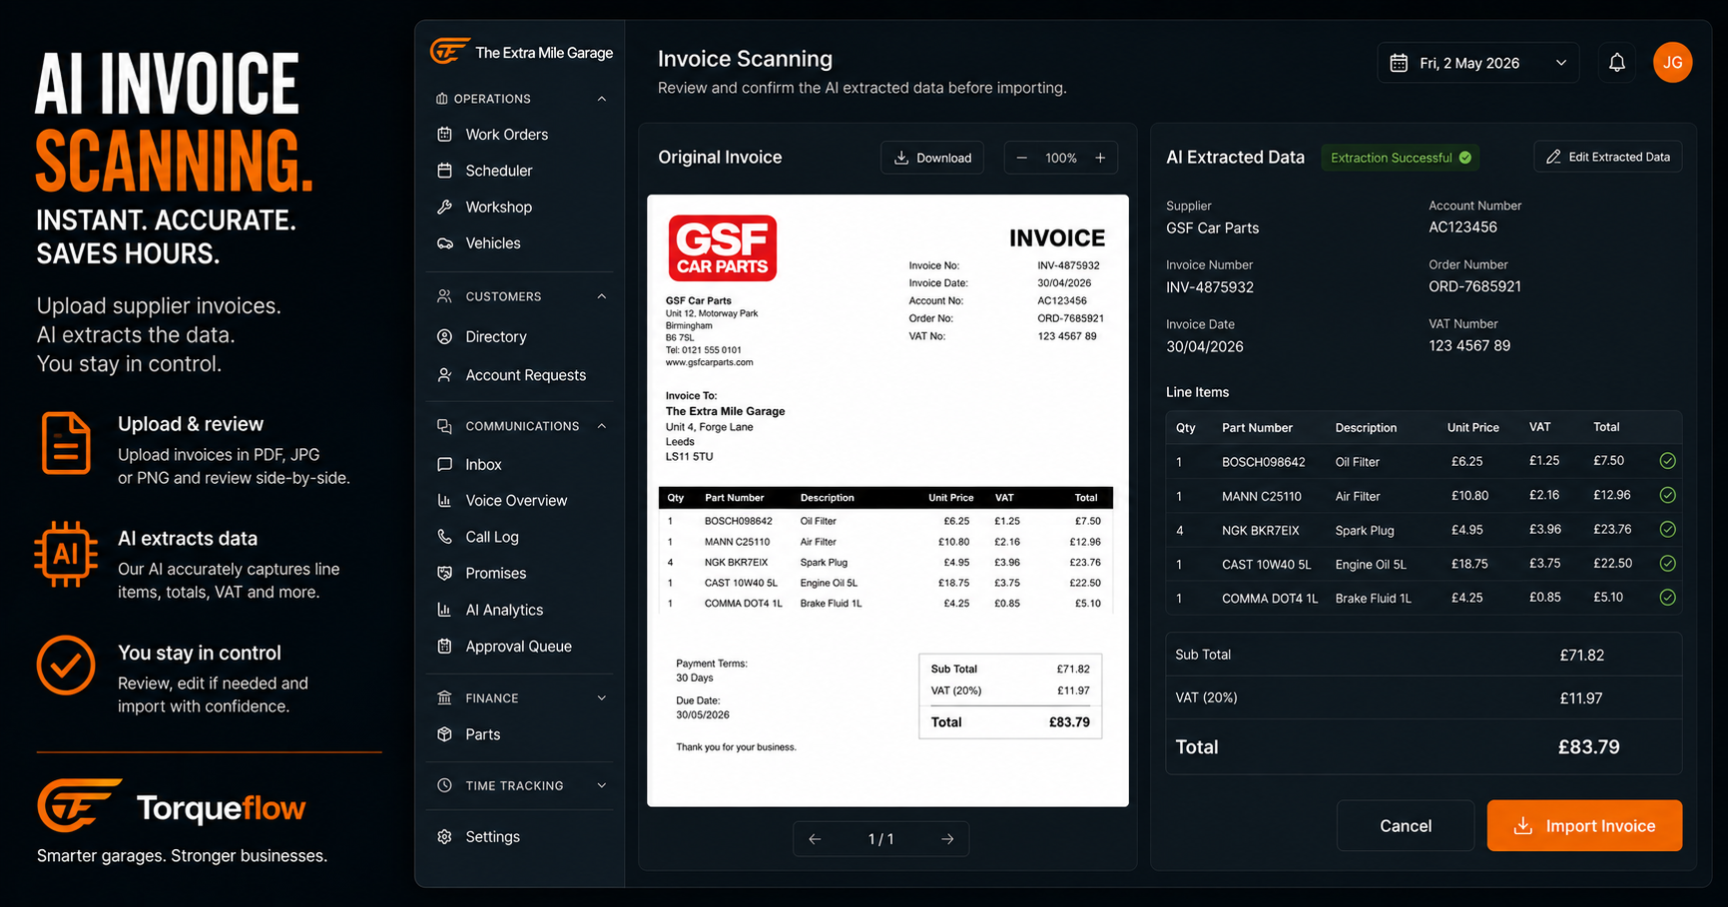The height and width of the screenshot is (907, 1728).
Task: Click the Time Tracking clock icon
Action: (x=444, y=785)
